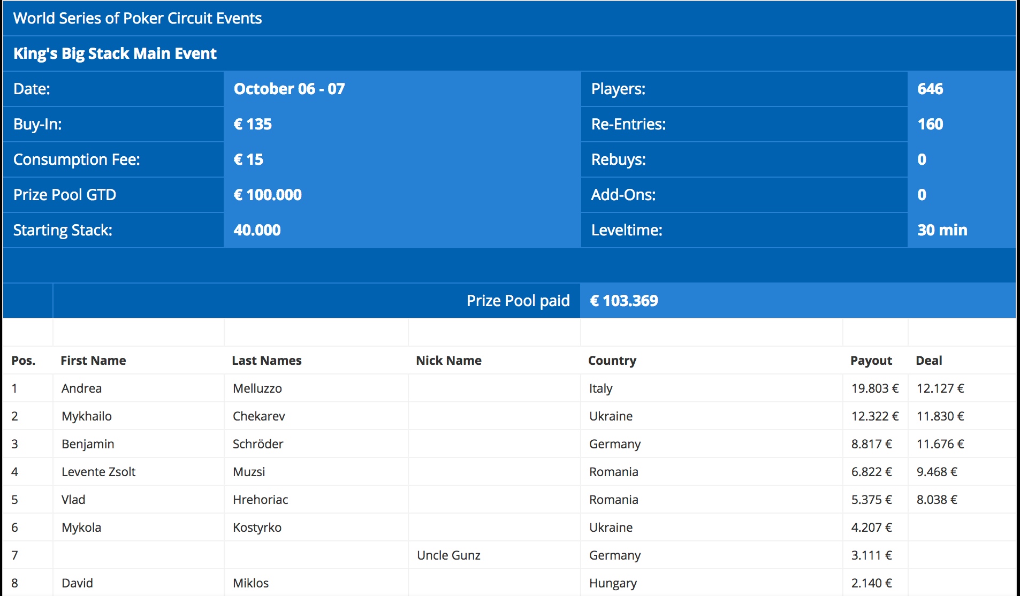Click the 'Add-Ons:' label

[623, 195]
